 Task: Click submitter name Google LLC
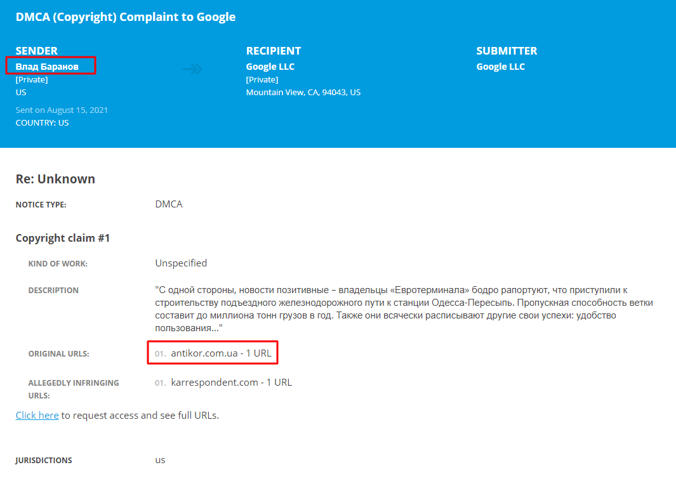(x=501, y=67)
